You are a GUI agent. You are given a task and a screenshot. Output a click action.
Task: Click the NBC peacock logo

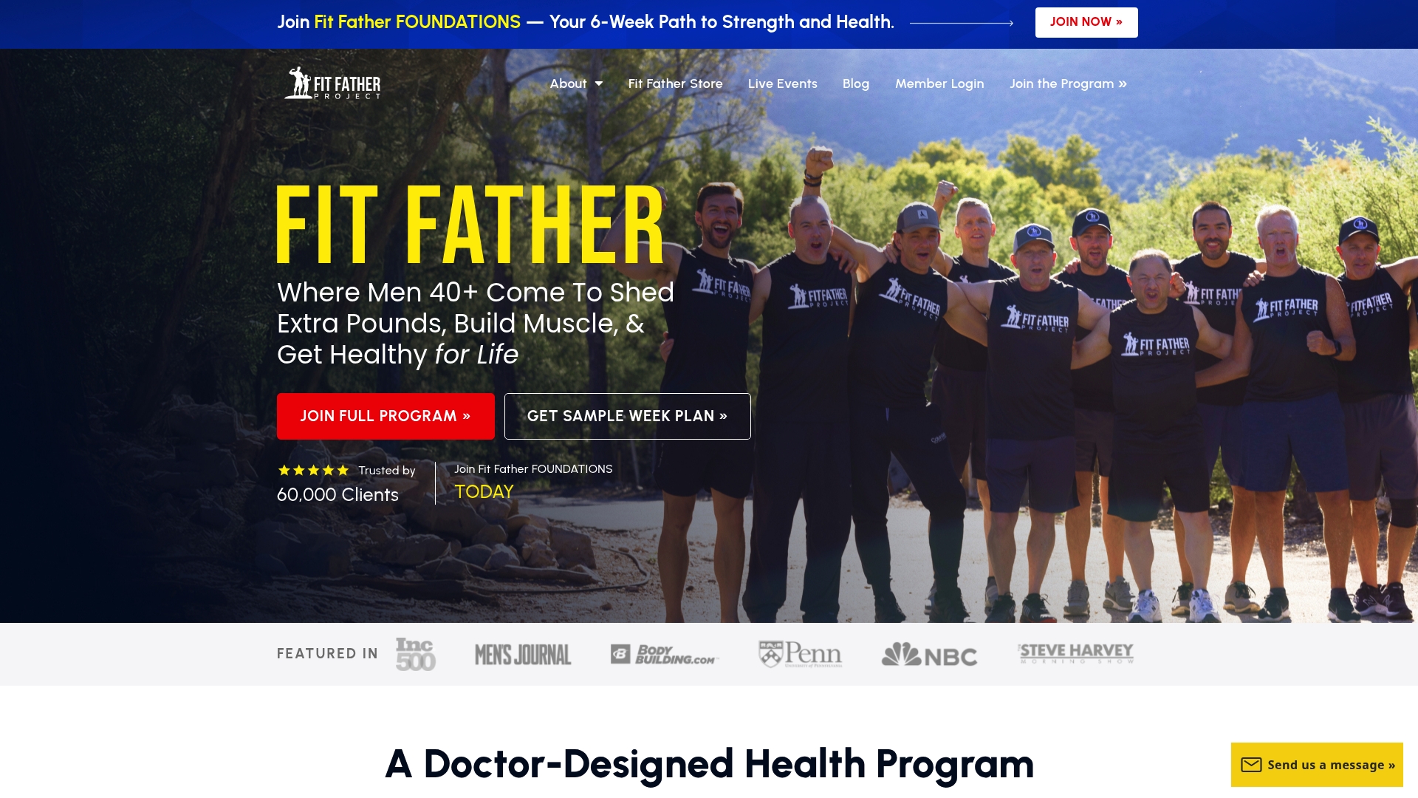(x=929, y=655)
